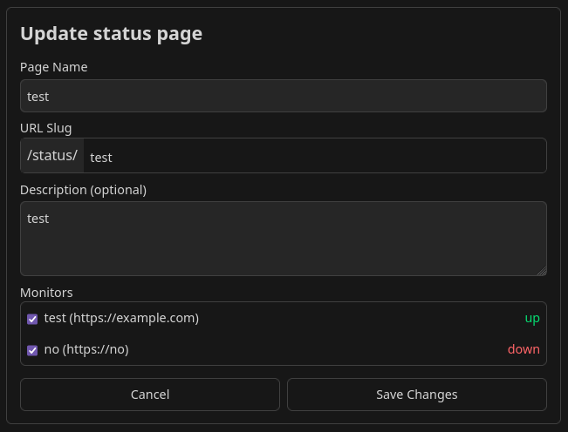
Task: Click the 'Update status page' heading
Action: pyautogui.click(x=111, y=34)
